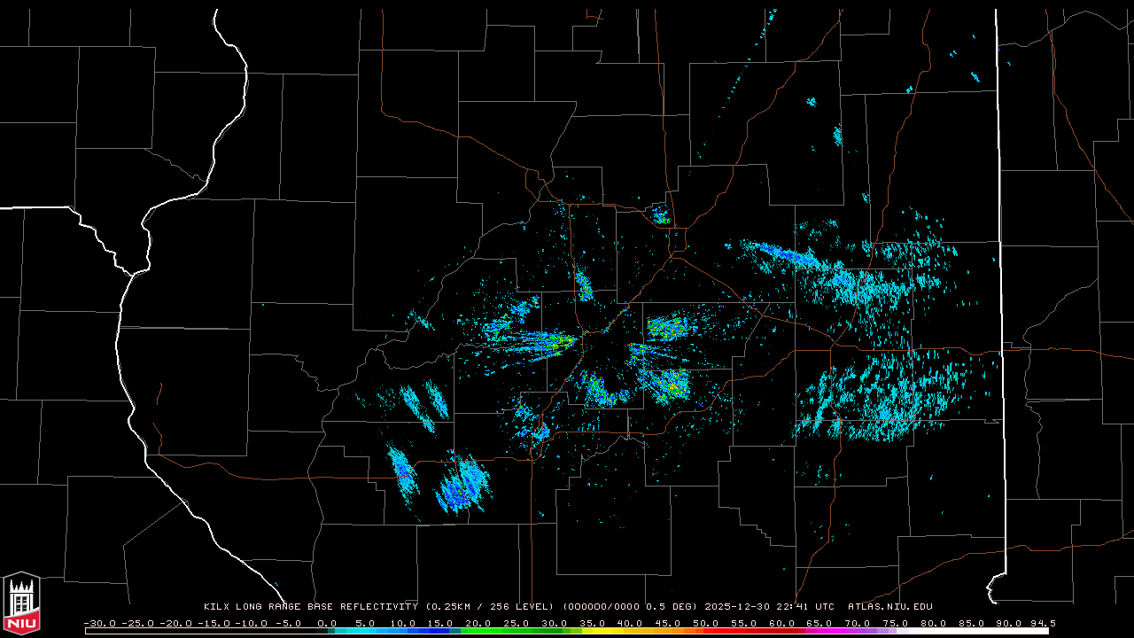Click the 40.0 dBZ yellow color on scale
The image size is (1134, 638).
coord(630,631)
